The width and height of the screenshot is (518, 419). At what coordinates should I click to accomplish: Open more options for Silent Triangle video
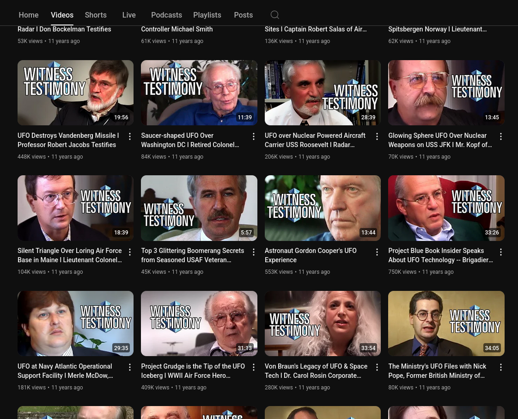point(130,252)
